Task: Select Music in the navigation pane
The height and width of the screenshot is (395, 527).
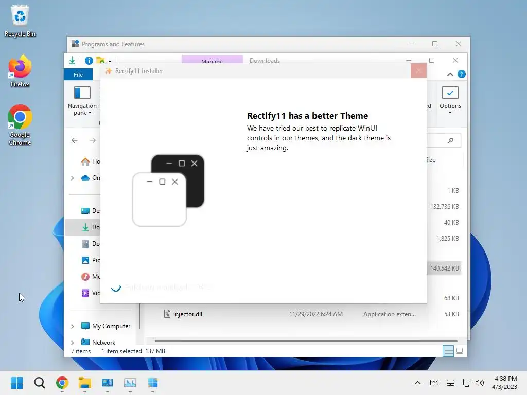Action: click(x=91, y=276)
